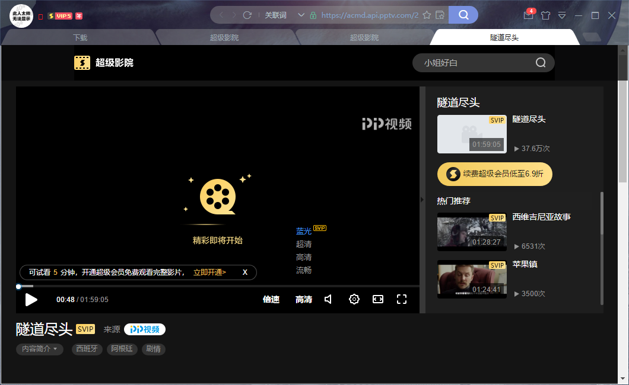Click the 续费超级会员低至6.9折 button
The image size is (629, 385).
tap(495, 174)
